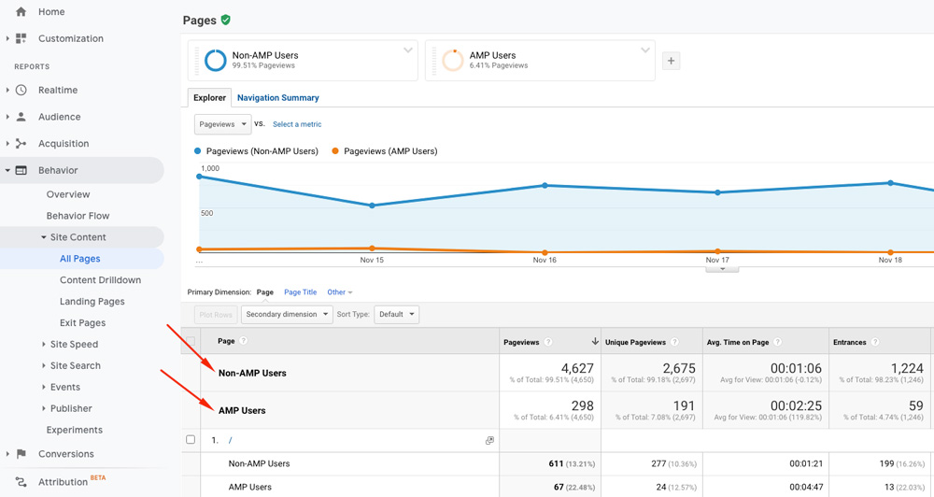
Task: Click the Realtime clock icon
Action: 21,90
